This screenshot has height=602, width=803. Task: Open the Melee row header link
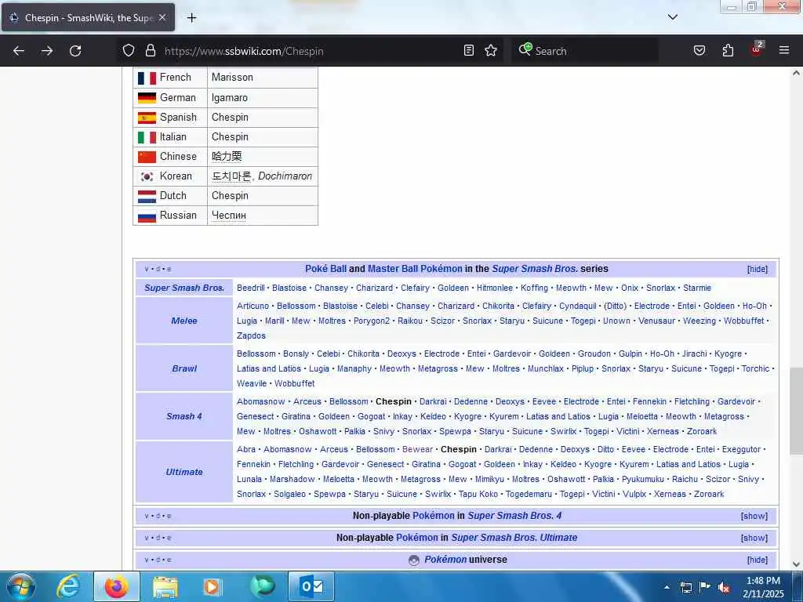(x=184, y=321)
